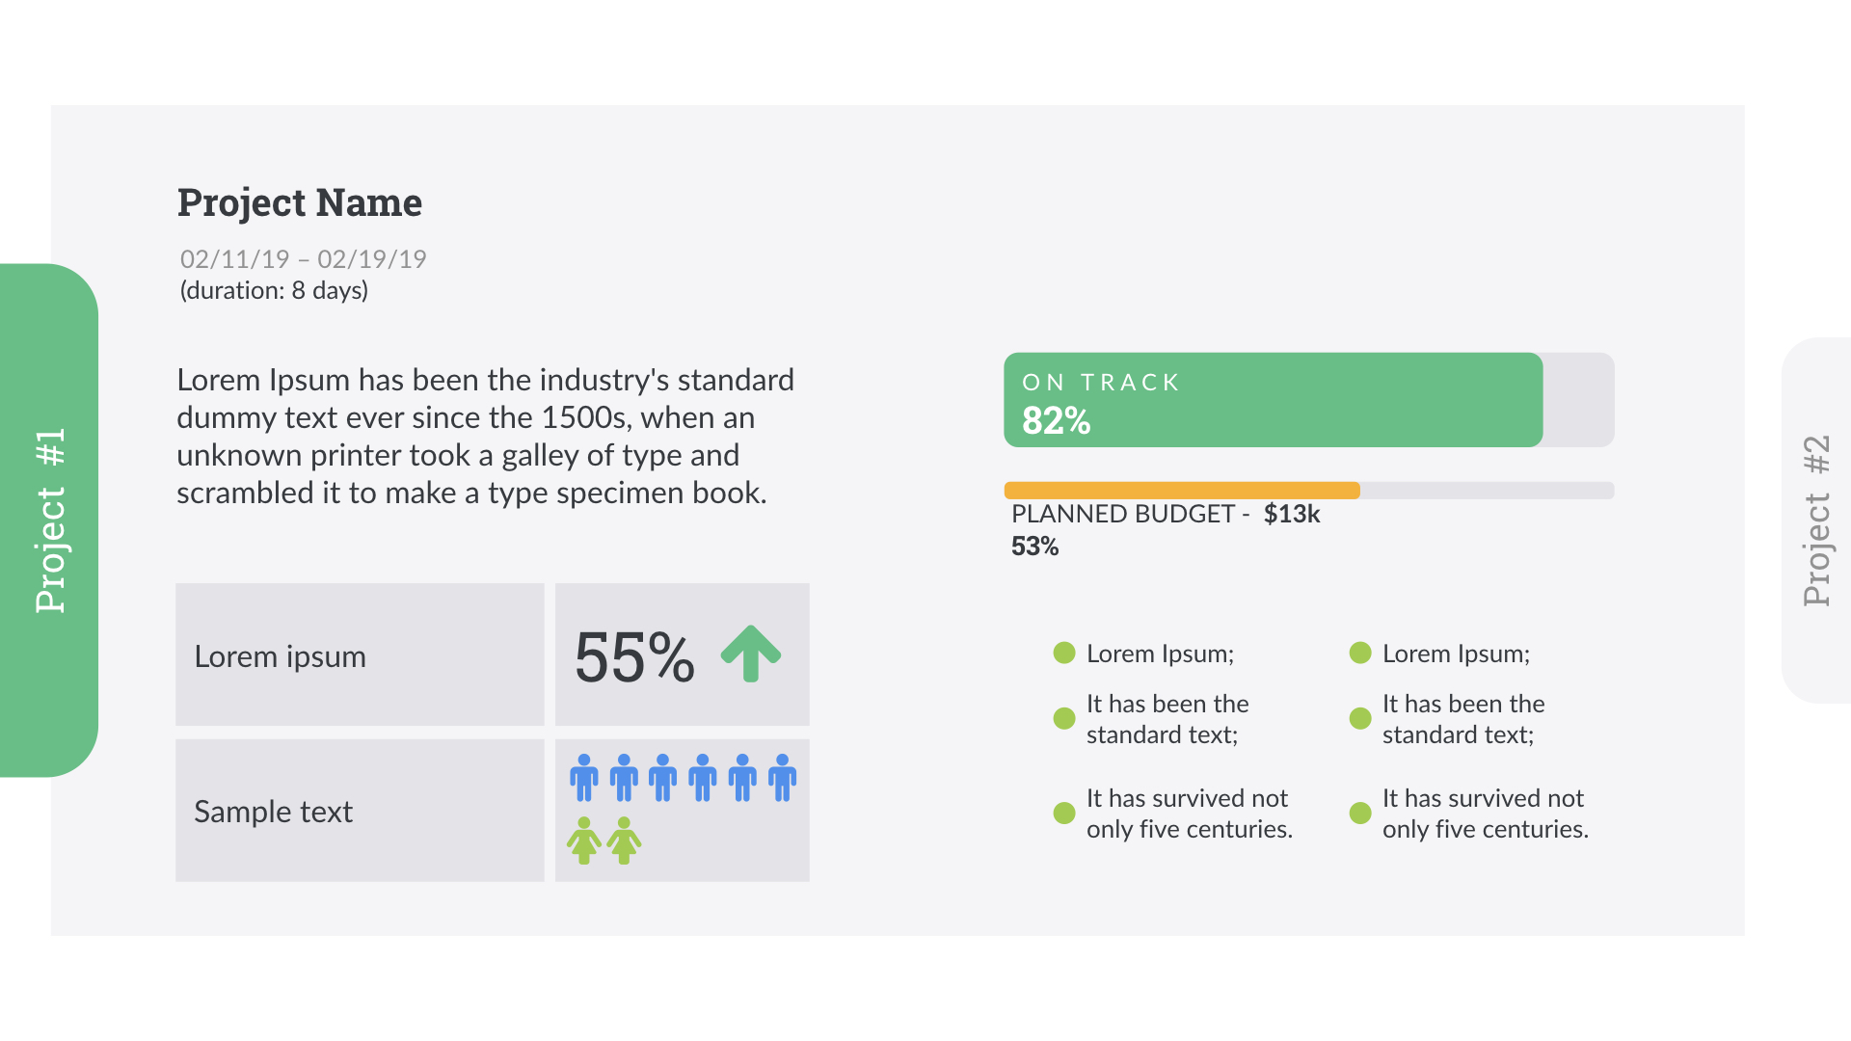Click the third blue male figure icon
The height and width of the screenshot is (1041, 1851).
pyautogui.click(x=663, y=777)
